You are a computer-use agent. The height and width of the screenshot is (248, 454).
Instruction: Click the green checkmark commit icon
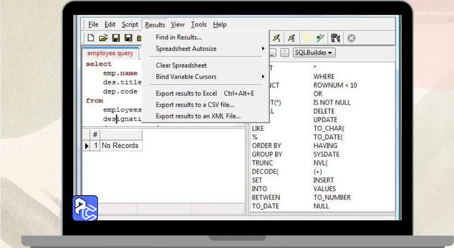coord(320,38)
